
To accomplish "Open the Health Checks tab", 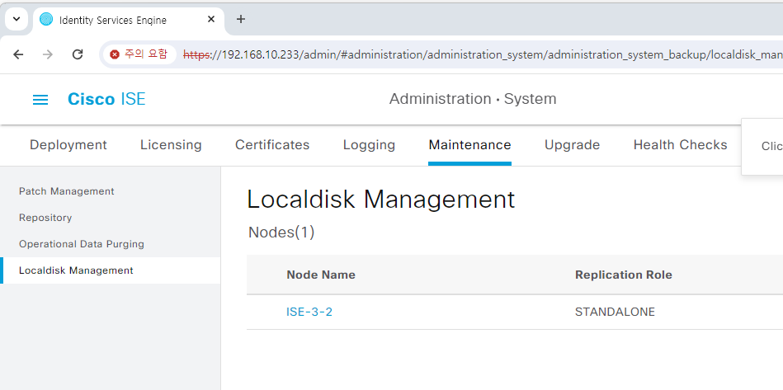I will (x=680, y=145).
